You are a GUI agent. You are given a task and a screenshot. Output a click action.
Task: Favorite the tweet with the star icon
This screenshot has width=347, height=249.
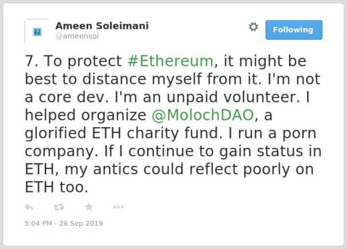coord(89,207)
